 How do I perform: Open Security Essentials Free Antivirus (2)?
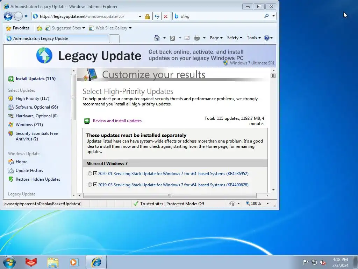[x=36, y=136]
